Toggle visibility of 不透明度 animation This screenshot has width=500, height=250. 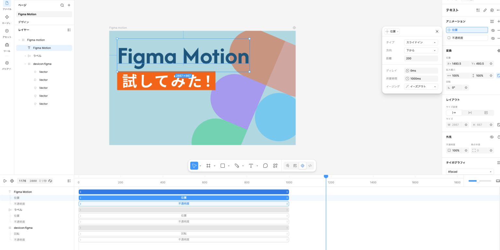pyautogui.click(x=493, y=38)
